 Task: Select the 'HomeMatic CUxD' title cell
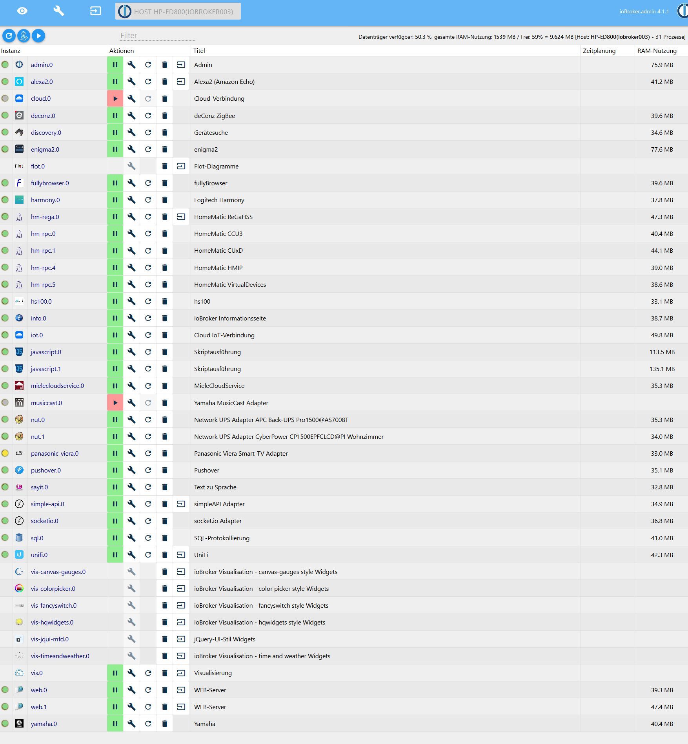click(x=218, y=250)
